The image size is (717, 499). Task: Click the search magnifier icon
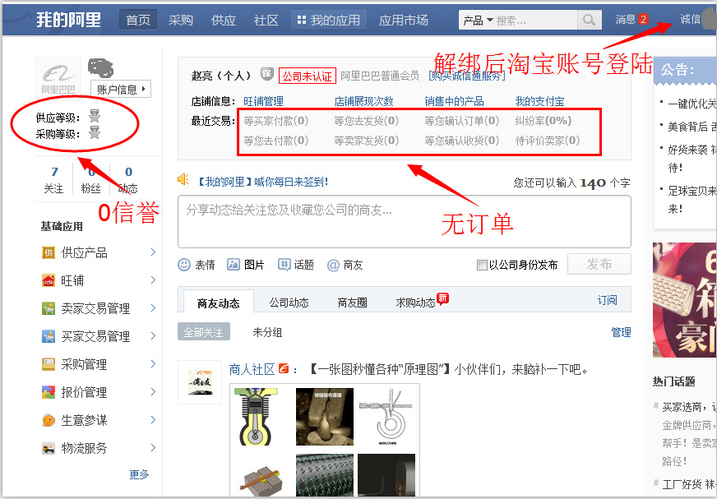tap(590, 20)
